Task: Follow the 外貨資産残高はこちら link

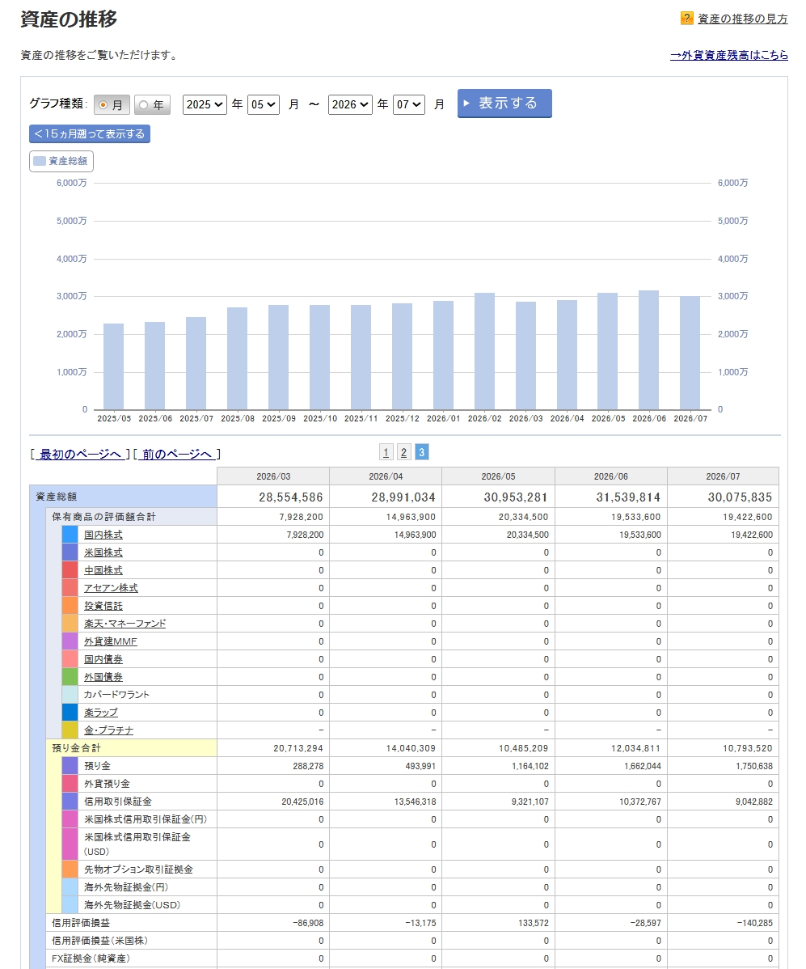Action: [729, 55]
